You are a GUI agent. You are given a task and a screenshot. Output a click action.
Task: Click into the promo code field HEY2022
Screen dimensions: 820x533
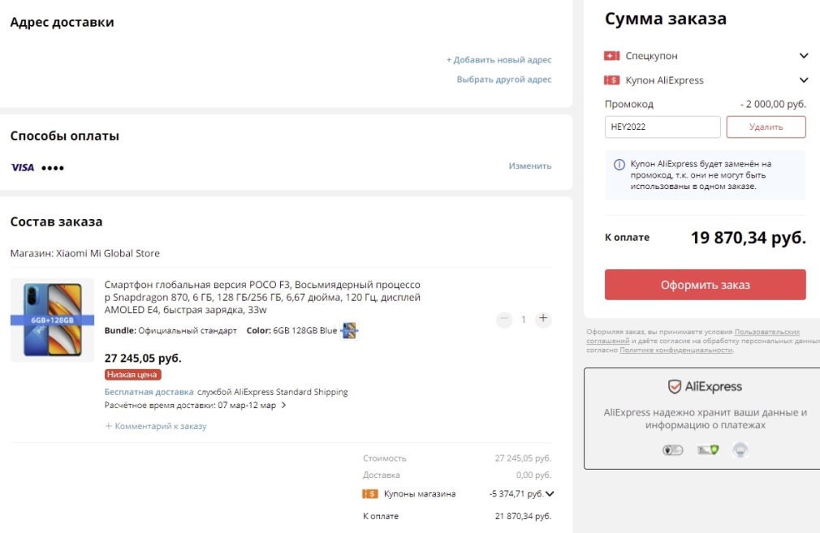662,127
